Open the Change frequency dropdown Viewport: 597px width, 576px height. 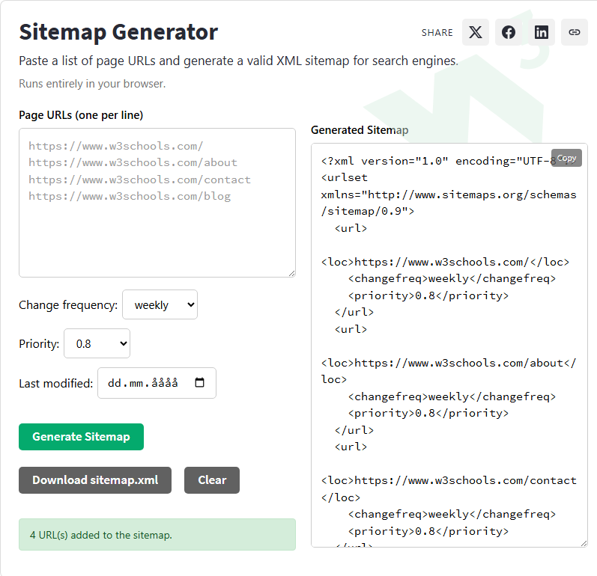[x=160, y=304]
